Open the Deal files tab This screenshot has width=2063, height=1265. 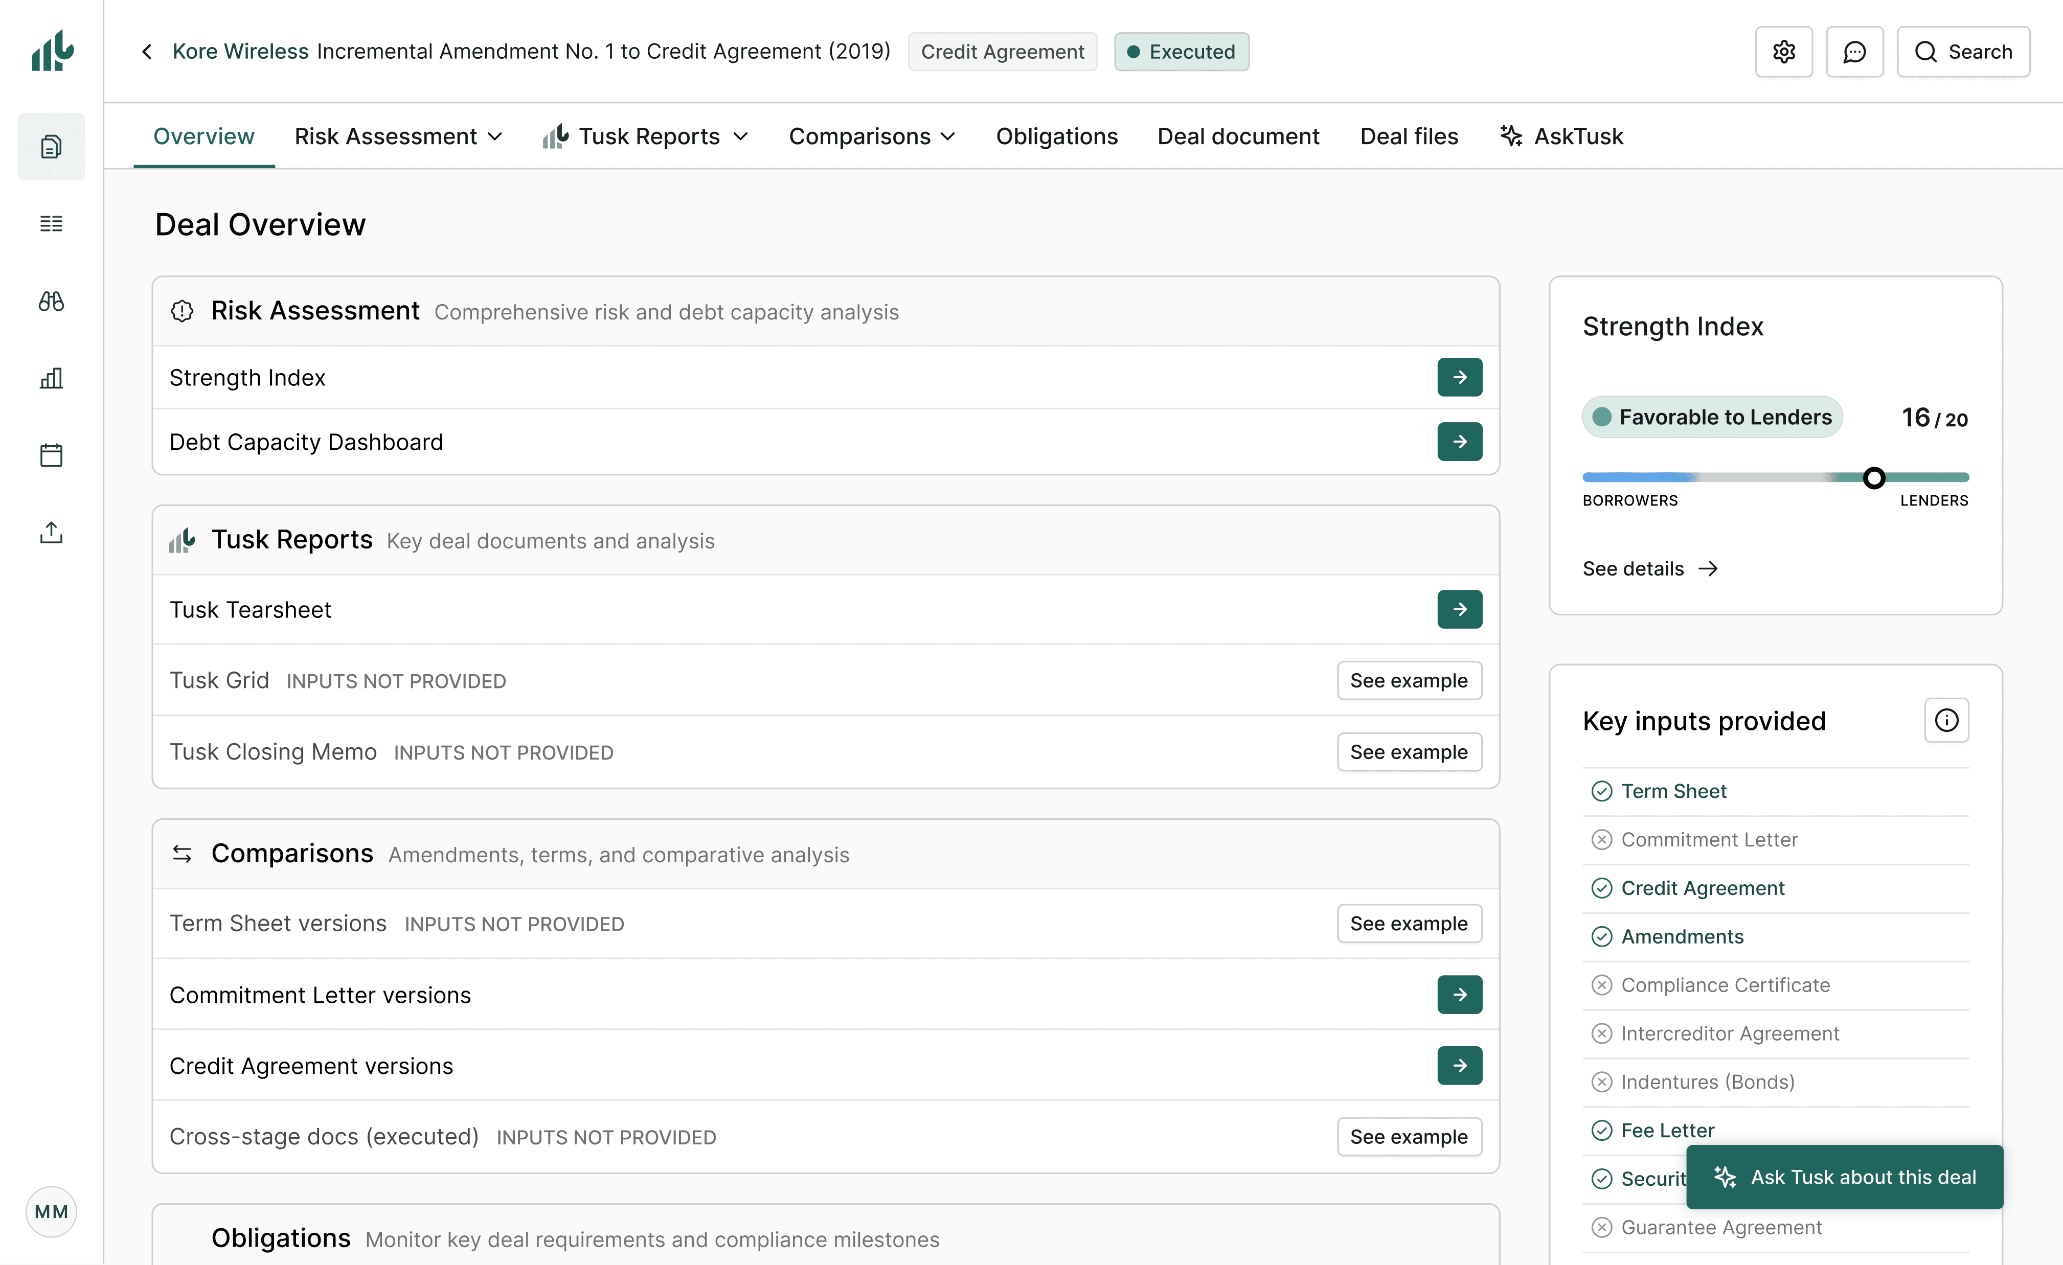coord(1408,136)
